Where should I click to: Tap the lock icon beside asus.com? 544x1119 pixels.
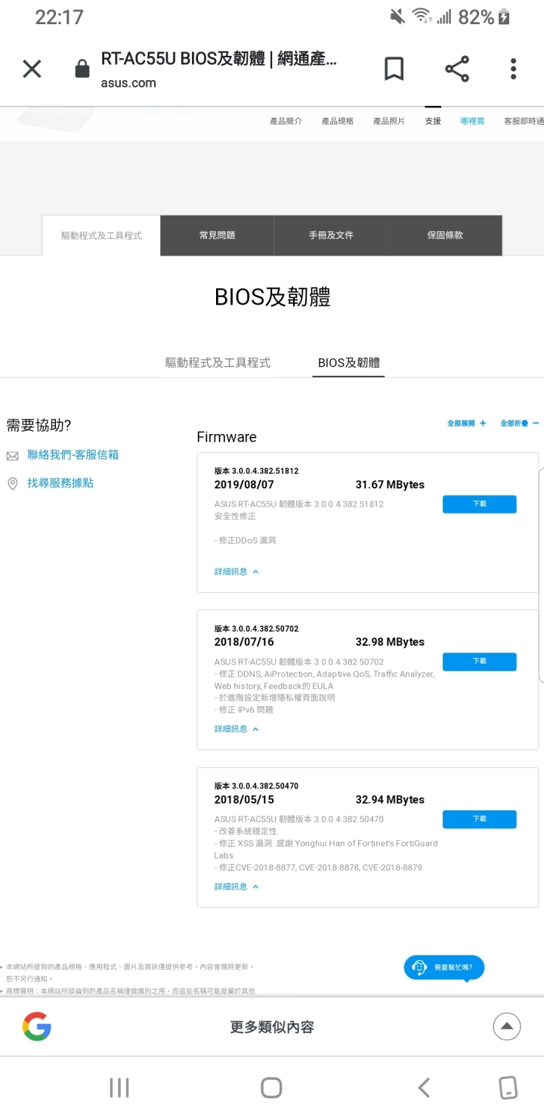(82, 70)
